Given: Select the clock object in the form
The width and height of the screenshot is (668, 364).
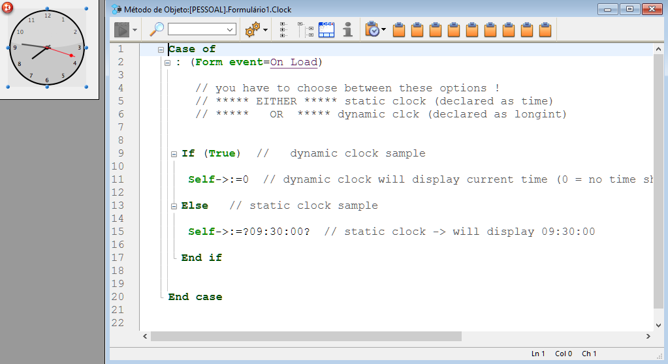Looking at the screenshot, I should point(47,48).
